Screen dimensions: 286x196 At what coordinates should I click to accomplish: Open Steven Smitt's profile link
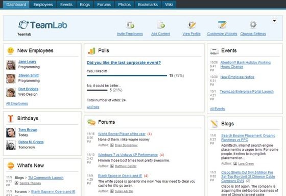coord(29,75)
